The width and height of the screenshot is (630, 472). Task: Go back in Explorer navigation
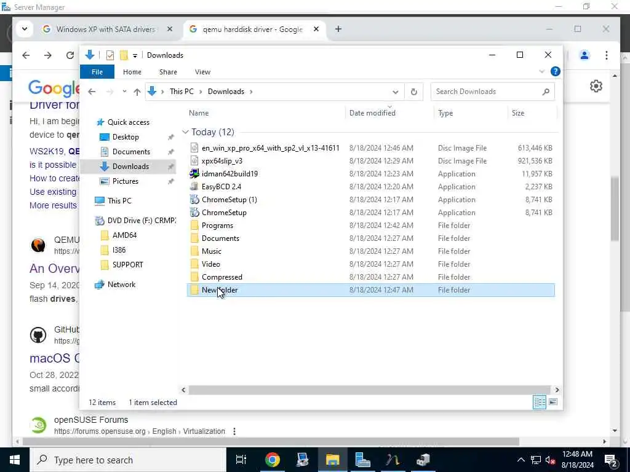pos(92,92)
